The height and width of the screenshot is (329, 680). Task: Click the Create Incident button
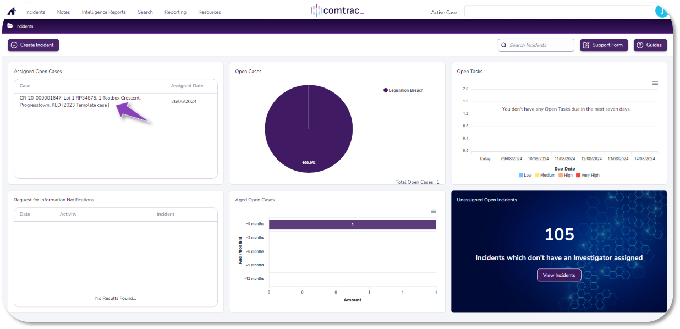pyautogui.click(x=33, y=45)
